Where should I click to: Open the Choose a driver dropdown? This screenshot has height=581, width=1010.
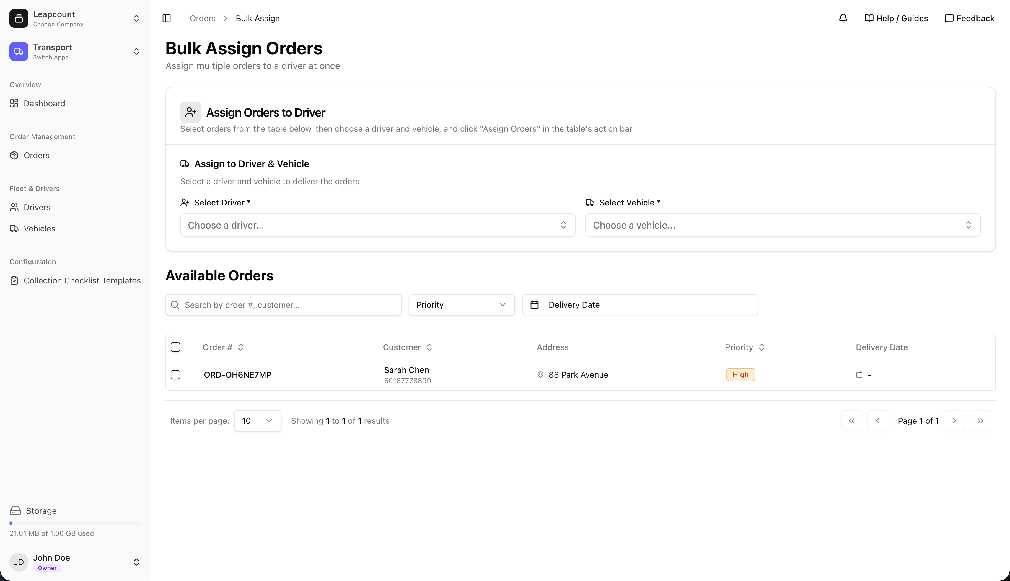pos(377,225)
